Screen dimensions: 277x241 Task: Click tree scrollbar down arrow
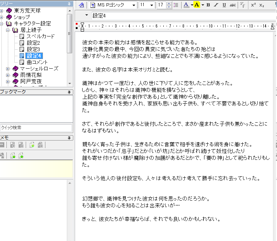click(x=70, y=83)
